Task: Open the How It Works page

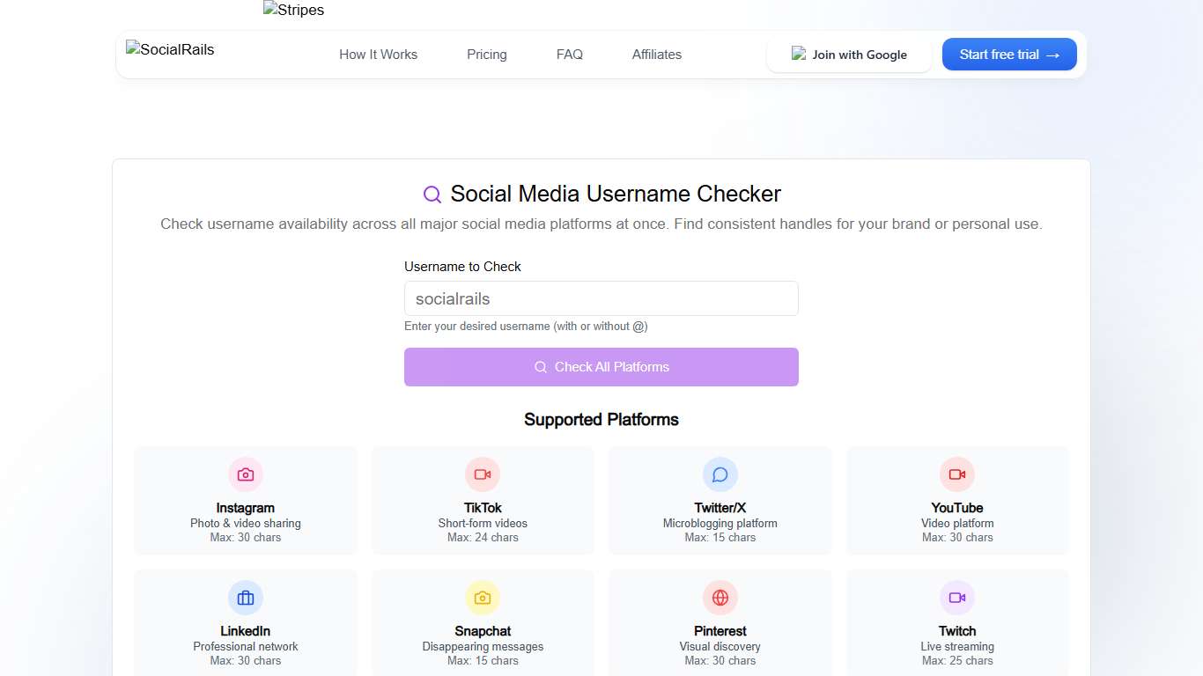Action: (x=378, y=54)
